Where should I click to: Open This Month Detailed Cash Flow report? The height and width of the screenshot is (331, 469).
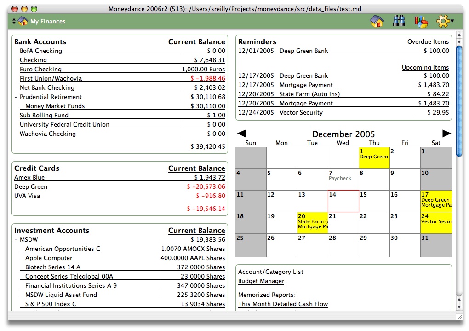tap(283, 304)
